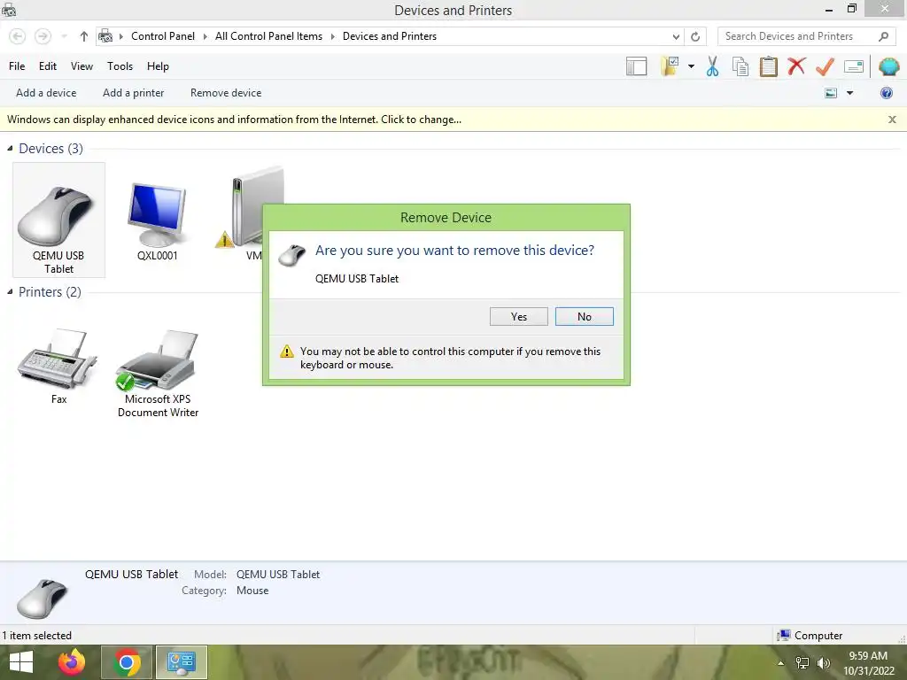Click the Copy toolbar icon
This screenshot has height=680, width=907.
(740, 66)
